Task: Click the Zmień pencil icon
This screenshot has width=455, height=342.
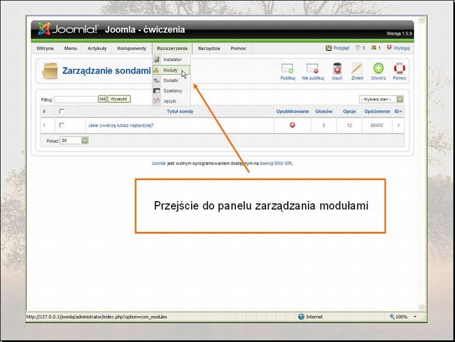Action: click(x=357, y=68)
